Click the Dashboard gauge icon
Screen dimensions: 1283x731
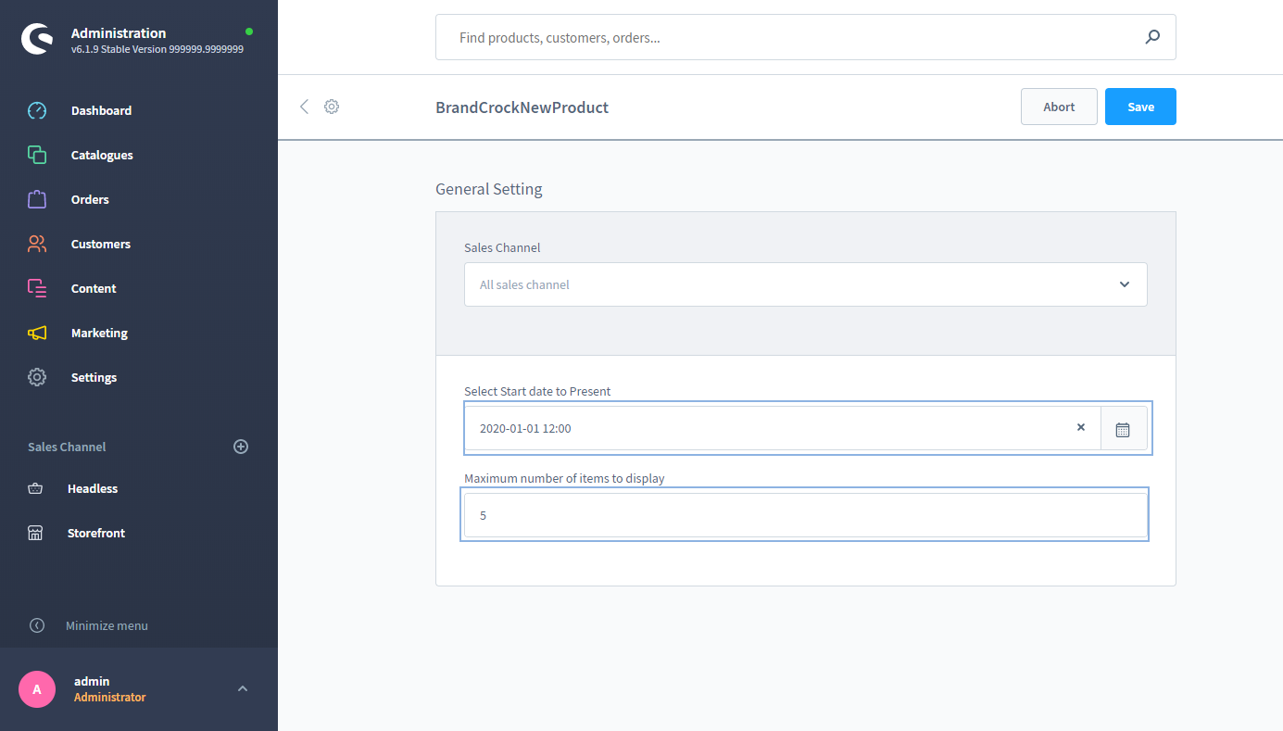(37, 110)
